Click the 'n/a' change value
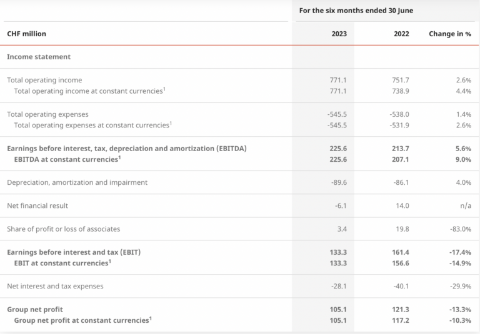480x334 pixels. click(465, 205)
